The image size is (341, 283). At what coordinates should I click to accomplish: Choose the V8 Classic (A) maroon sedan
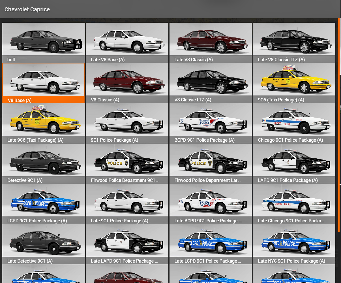tap(127, 83)
